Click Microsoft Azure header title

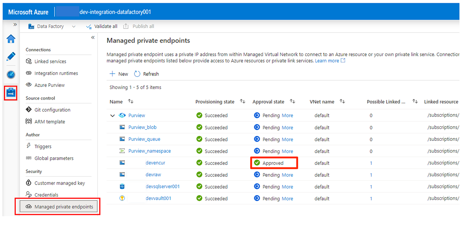coord(28,12)
